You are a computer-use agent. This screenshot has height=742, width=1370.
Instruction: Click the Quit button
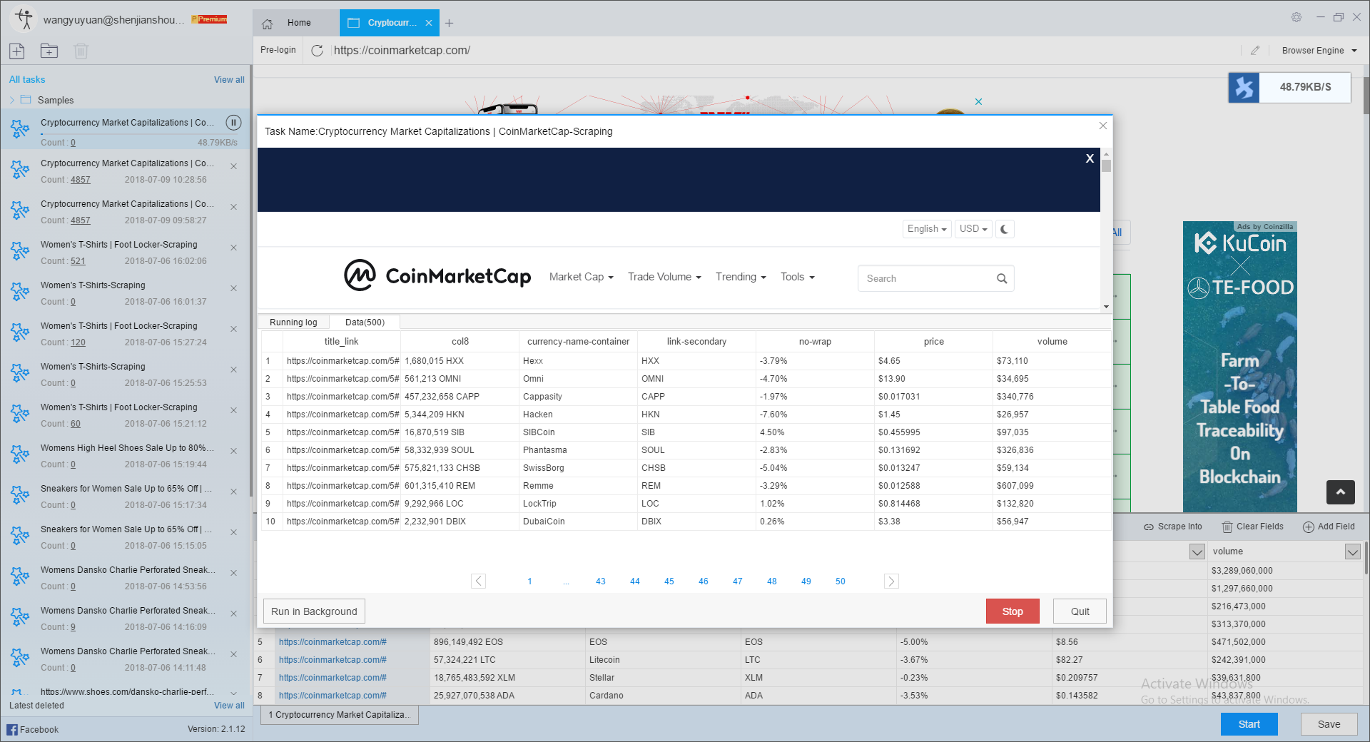(x=1080, y=611)
